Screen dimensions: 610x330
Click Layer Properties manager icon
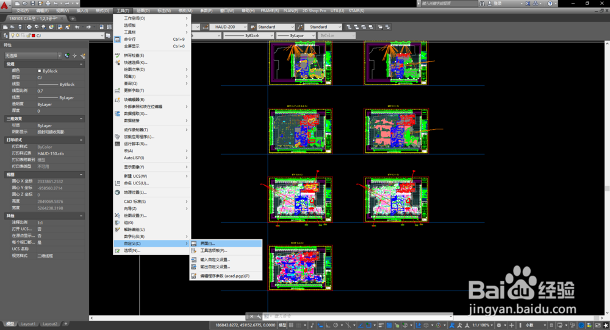click(5, 35)
